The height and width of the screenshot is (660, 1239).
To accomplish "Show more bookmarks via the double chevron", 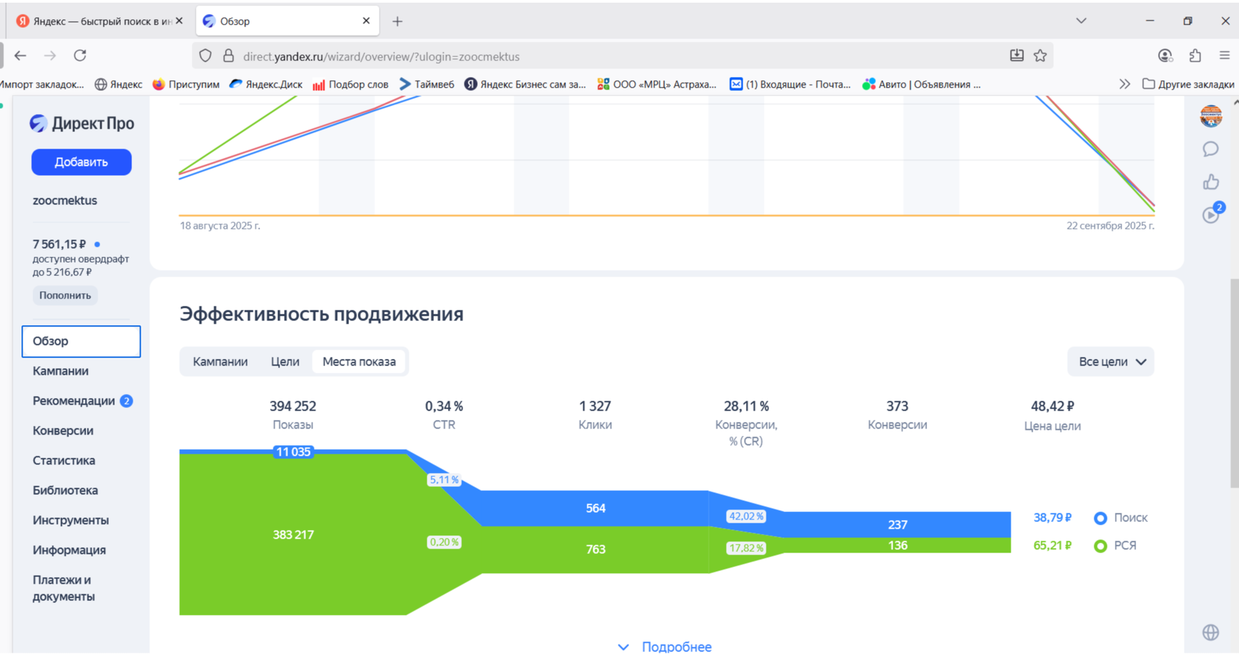I will (1124, 84).
